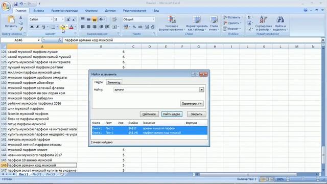Open Cell Styles (Стили ячеек)
327x184 pixels.
[214, 24]
